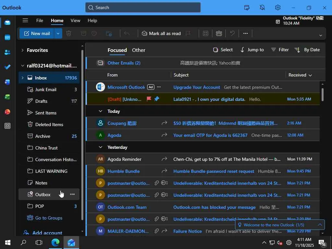Image resolution: width=332 pixels, height=249 pixels.
Task: Click the Undo icon in ribbon
Action: pyautogui.click(x=232, y=33)
